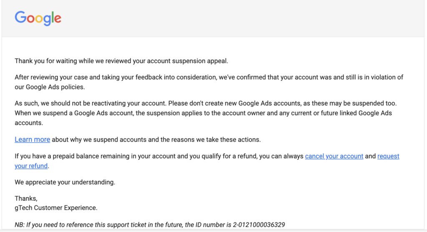
Task: Click the Google logo in the header
Action: (x=38, y=18)
